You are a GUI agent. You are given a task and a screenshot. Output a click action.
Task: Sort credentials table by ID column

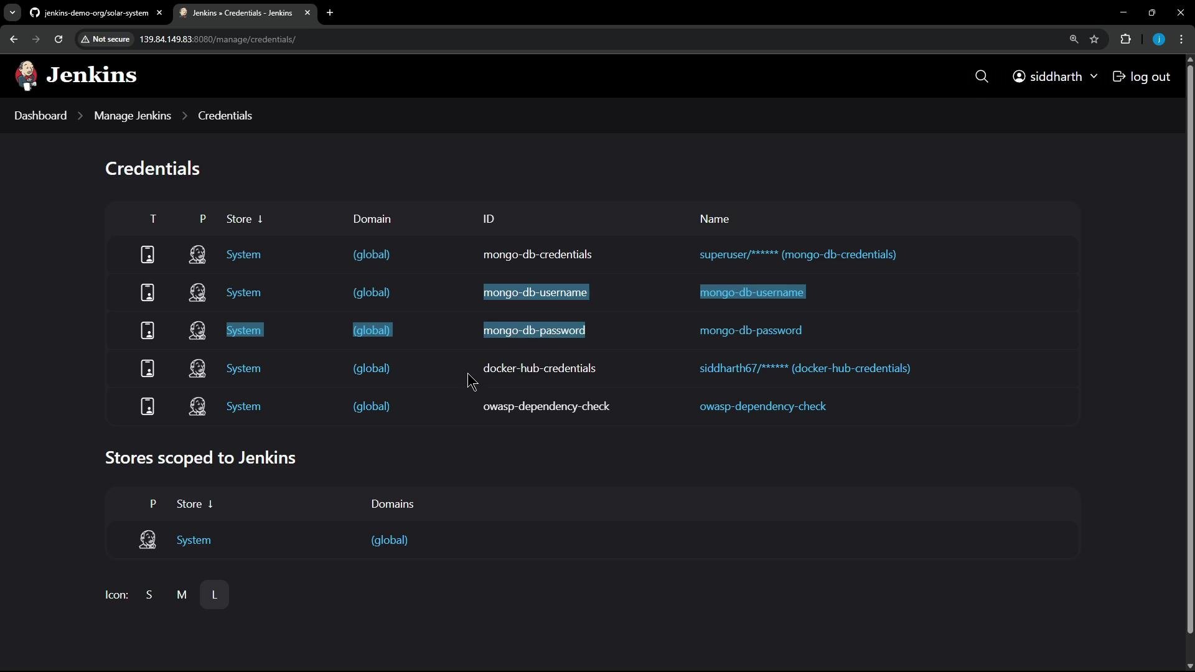point(489,219)
